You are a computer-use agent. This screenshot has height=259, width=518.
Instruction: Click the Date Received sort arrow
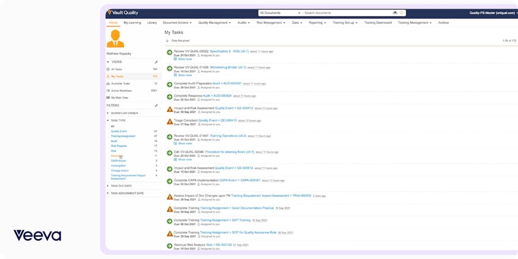167,40
